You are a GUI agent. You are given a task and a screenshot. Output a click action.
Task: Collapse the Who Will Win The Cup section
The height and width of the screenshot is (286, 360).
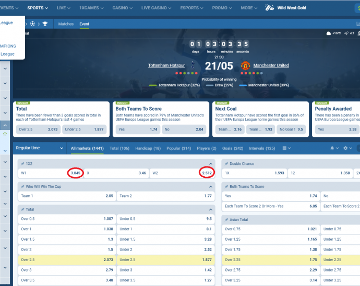(211, 187)
